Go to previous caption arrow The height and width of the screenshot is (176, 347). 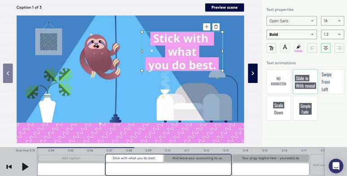pos(8,73)
